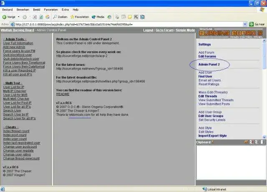
Task: Open Kill all user post IP's link
Action: click(x=18, y=74)
